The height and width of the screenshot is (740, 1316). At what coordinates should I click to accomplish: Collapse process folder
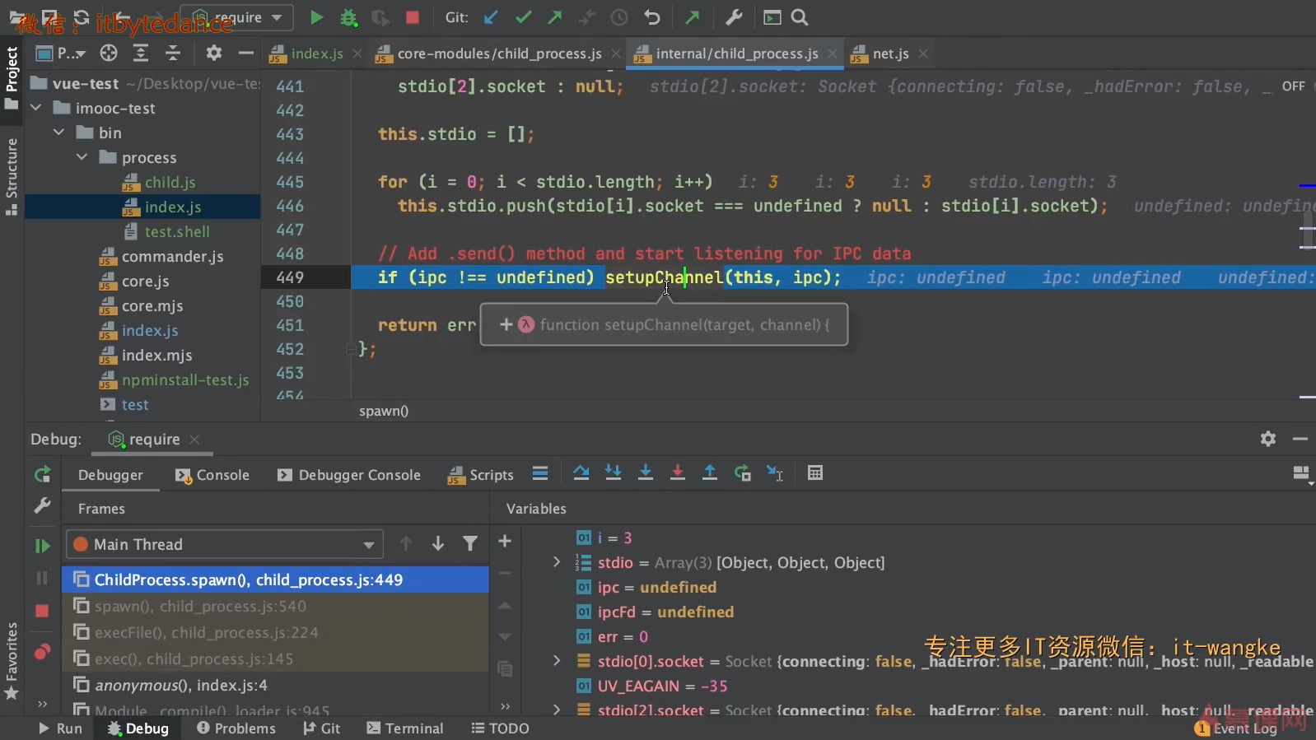pyautogui.click(x=82, y=156)
